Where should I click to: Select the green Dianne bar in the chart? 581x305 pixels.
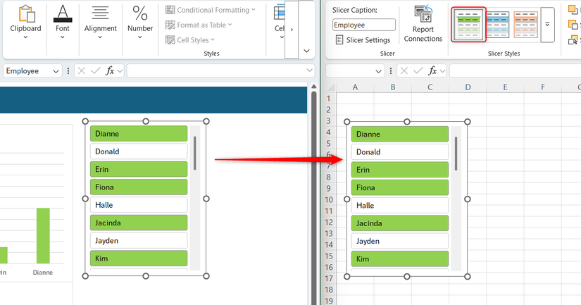click(x=43, y=236)
